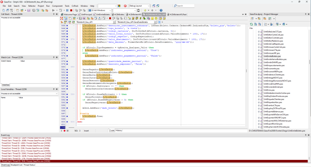The image size is (311, 167).
Task: Click the red stop icon in editor toolbar
Action: coord(110,18)
